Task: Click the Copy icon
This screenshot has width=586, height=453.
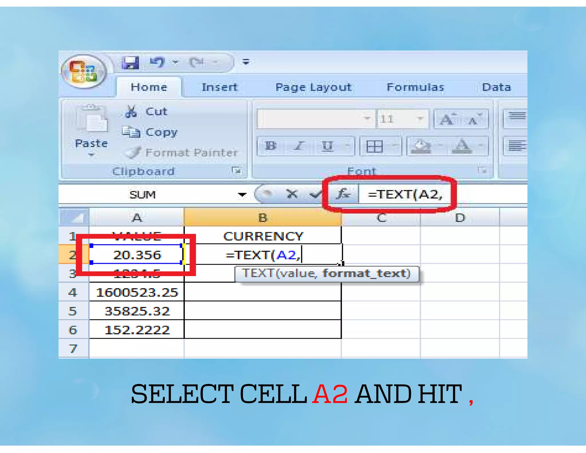Action: [131, 132]
